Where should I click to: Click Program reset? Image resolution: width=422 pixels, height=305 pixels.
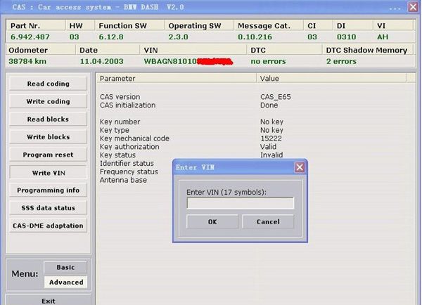(x=48, y=155)
